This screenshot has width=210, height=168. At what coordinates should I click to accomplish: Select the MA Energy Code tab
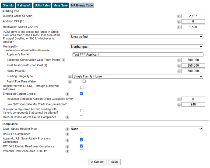[x=82, y=5]
